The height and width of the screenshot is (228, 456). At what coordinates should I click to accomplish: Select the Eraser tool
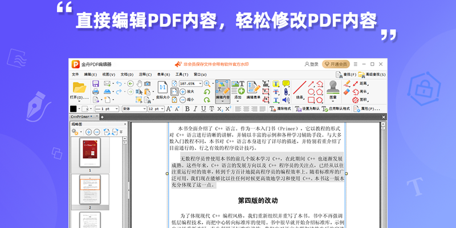tap(347, 92)
